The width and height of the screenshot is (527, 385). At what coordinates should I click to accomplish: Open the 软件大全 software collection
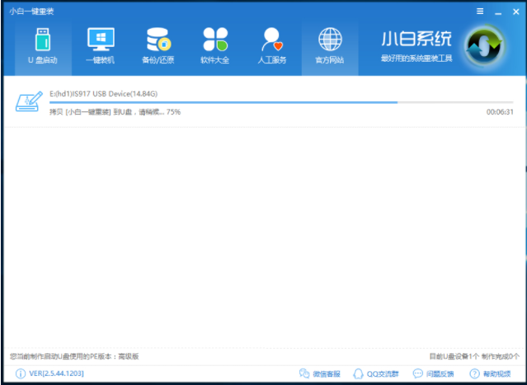coord(214,46)
